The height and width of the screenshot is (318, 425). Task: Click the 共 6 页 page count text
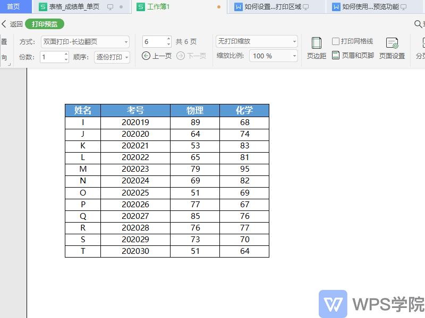186,42
